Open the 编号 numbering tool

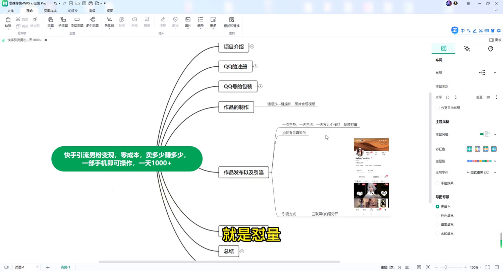coord(201,20)
